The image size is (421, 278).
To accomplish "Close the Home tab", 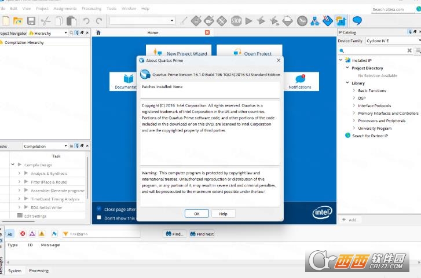I will click(207, 32).
